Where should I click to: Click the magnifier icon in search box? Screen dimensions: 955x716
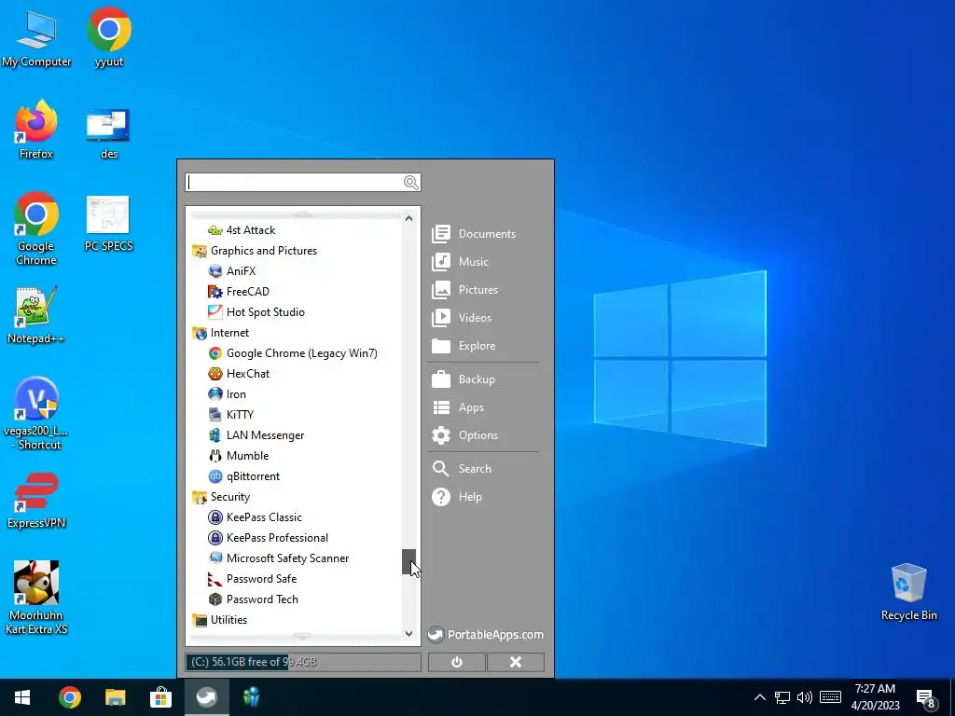(x=411, y=183)
